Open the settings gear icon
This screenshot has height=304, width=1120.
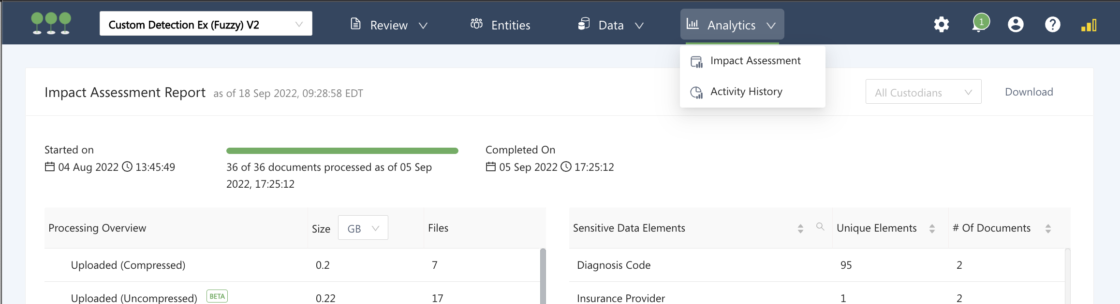(941, 25)
